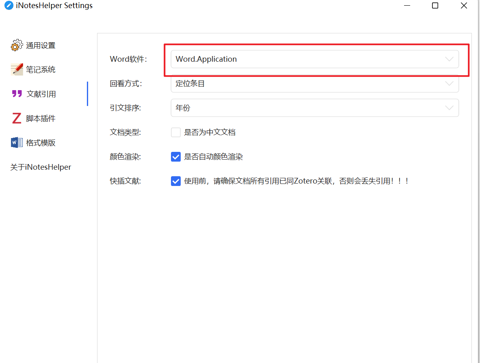Maximize the iNotesHelper Settings window
Screen dimensions: 480x363
pos(435,6)
